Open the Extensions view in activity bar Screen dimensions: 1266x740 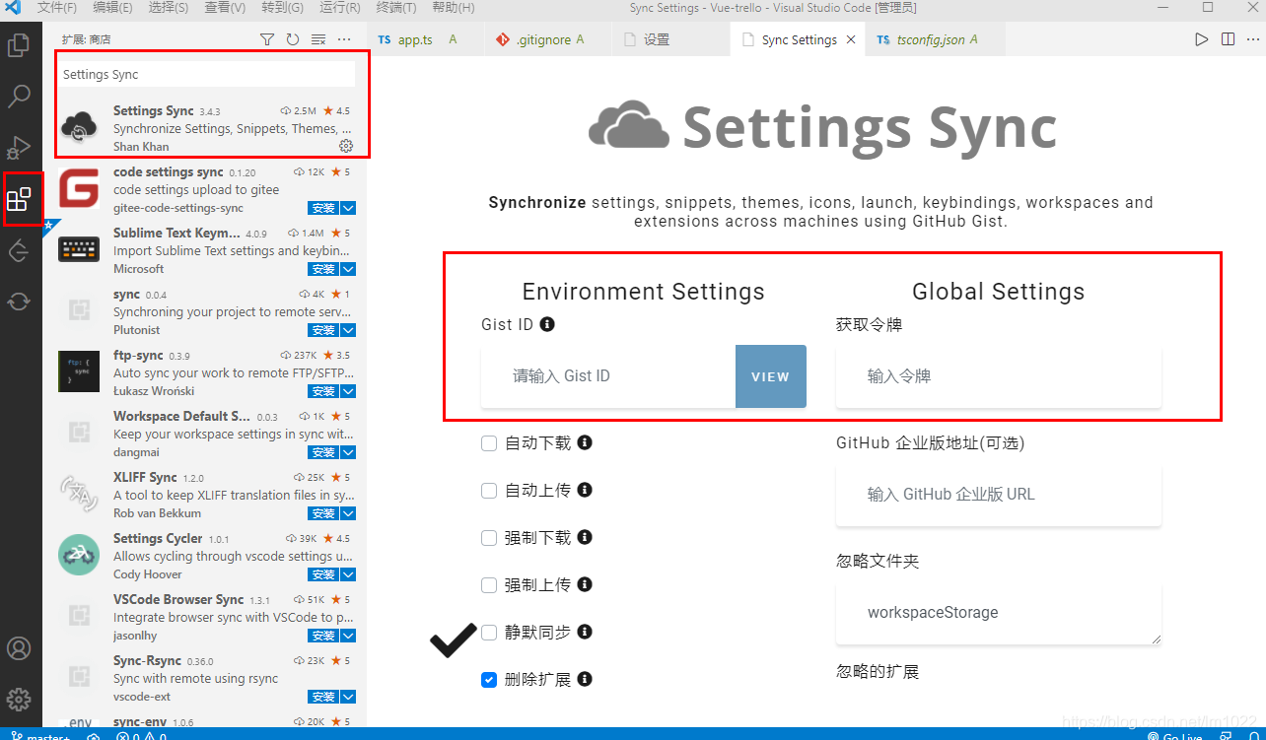point(19,199)
